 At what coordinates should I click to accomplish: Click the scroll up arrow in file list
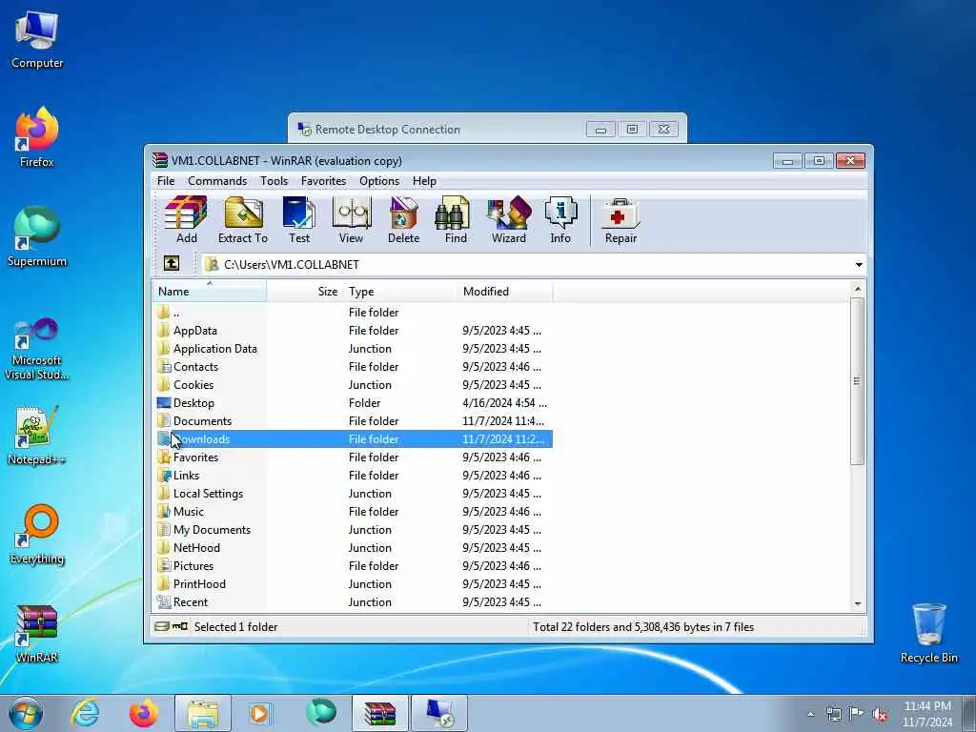[858, 289]
